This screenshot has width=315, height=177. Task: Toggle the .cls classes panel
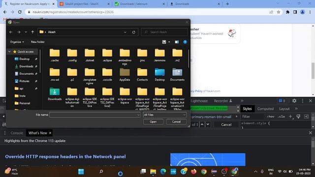282,117
